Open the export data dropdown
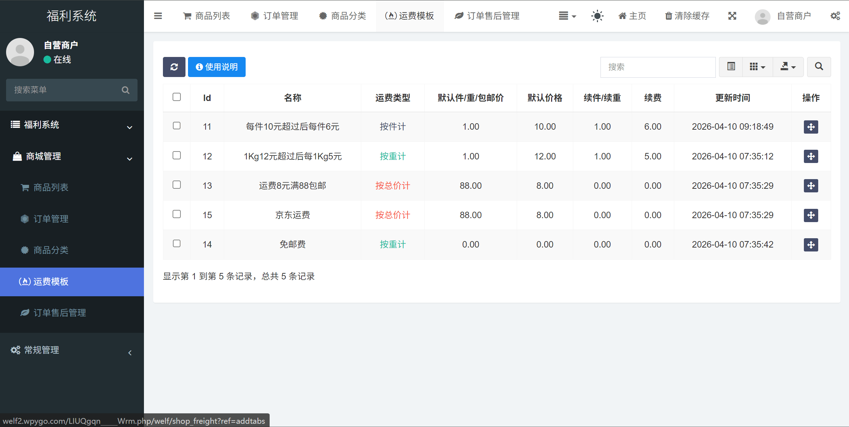The height and width of the screenshot is (427, 849). 788,67
